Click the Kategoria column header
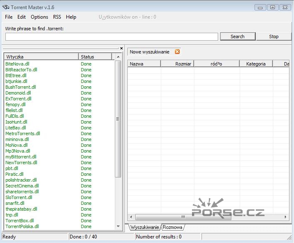Viewport: 294px width, 243px height. 256,64
